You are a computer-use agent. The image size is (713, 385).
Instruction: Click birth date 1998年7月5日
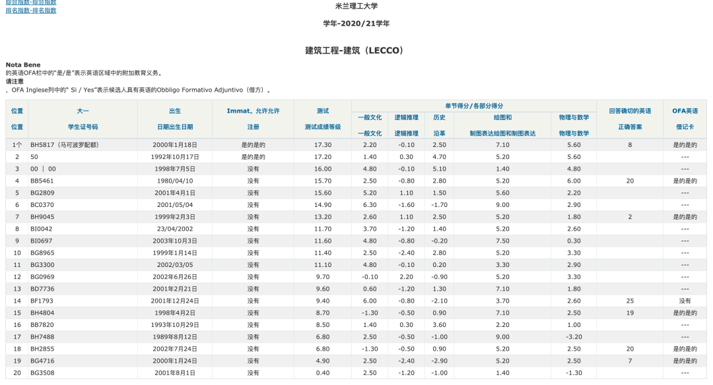point(175,169)
